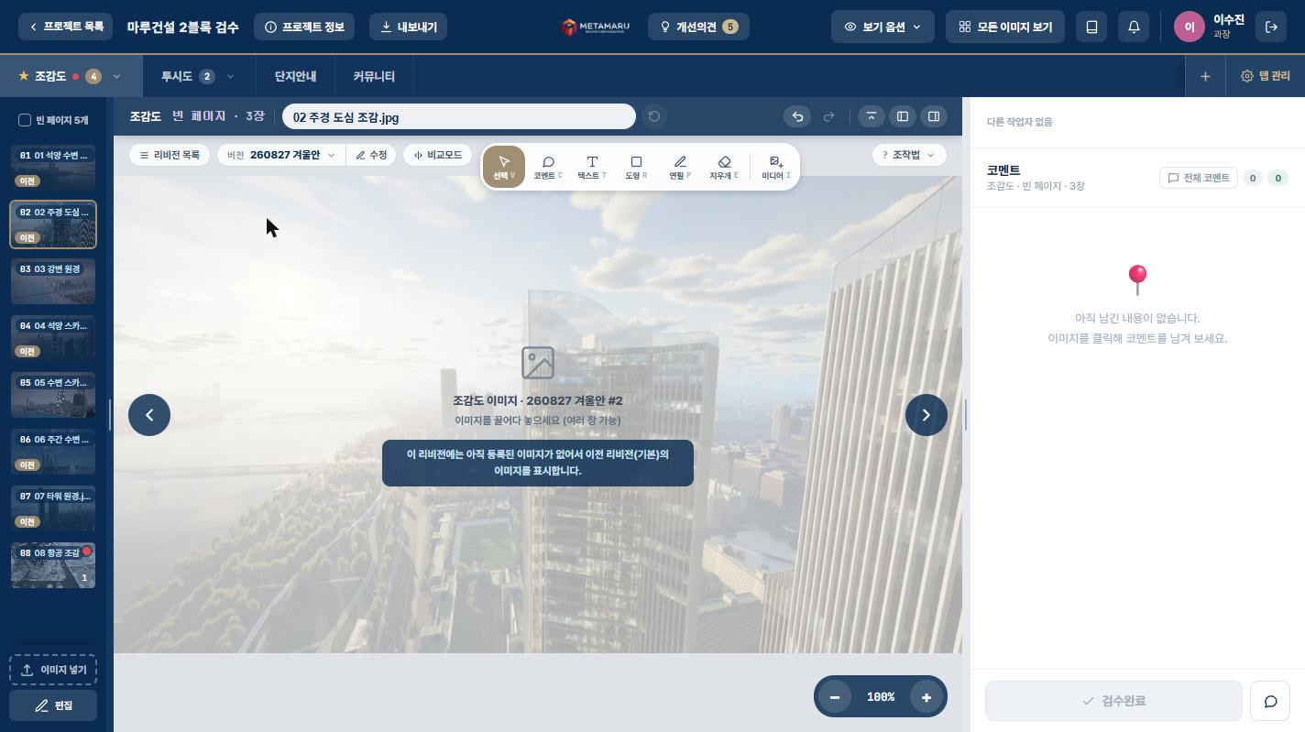
Task: Undo the last action
Action: tap(797, 116)
